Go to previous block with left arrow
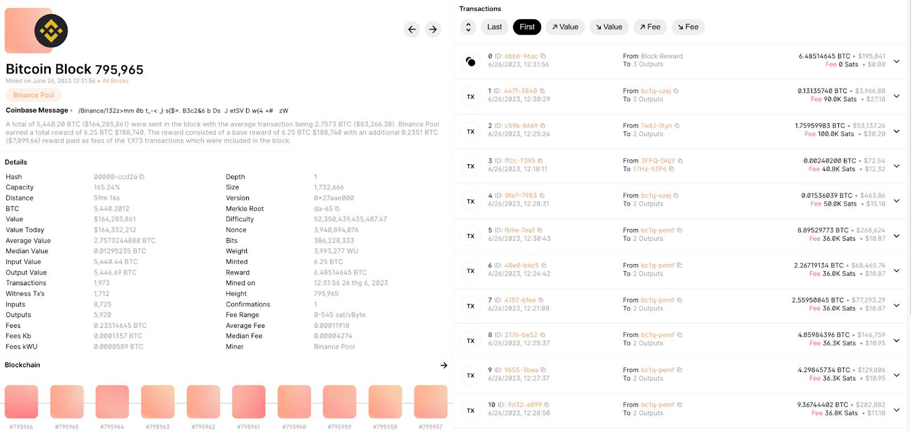The height and width of the screenshot is (433, 911). [x=412, y=30]
